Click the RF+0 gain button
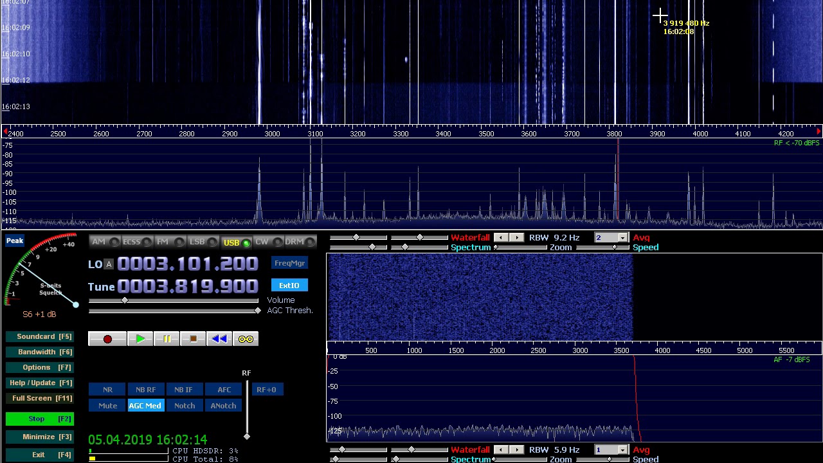823x463 pixels. pos(266,390)
